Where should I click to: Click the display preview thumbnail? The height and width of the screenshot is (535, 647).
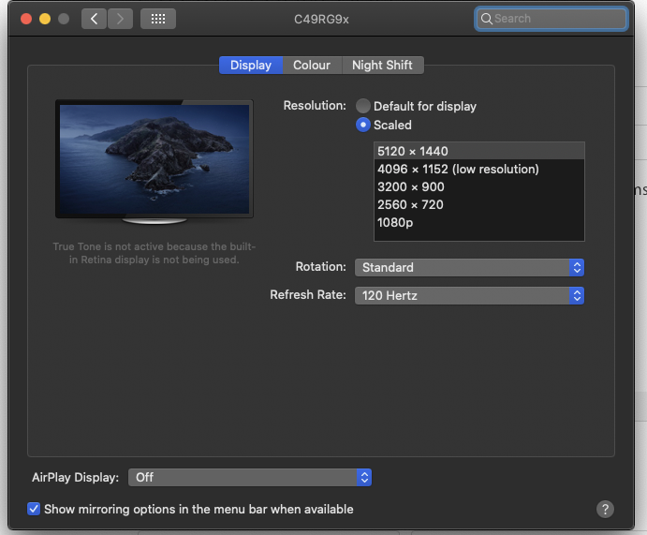click(x=154, y=161)
